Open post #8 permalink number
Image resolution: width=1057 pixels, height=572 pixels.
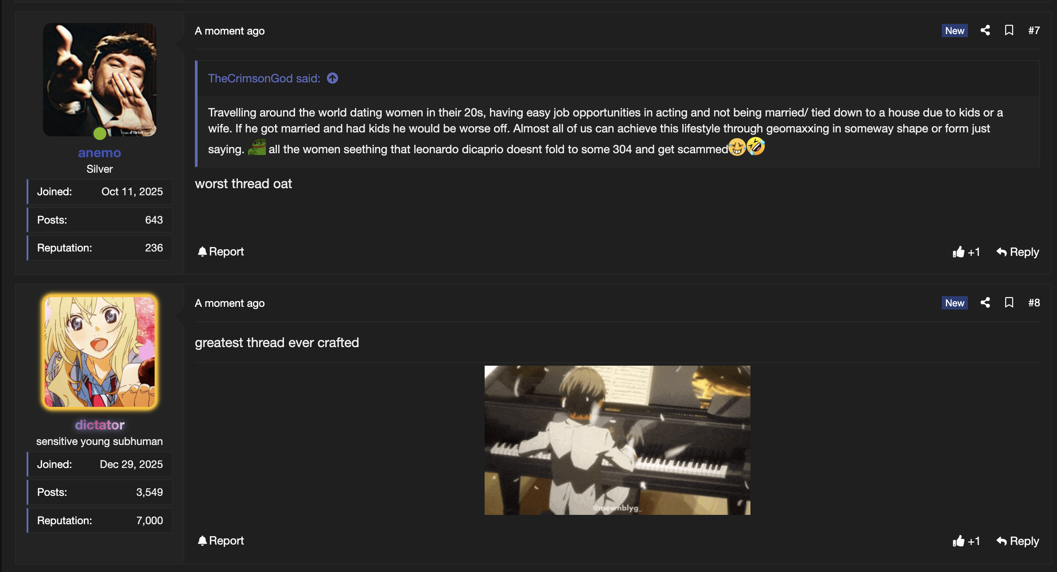(1034, 303)
